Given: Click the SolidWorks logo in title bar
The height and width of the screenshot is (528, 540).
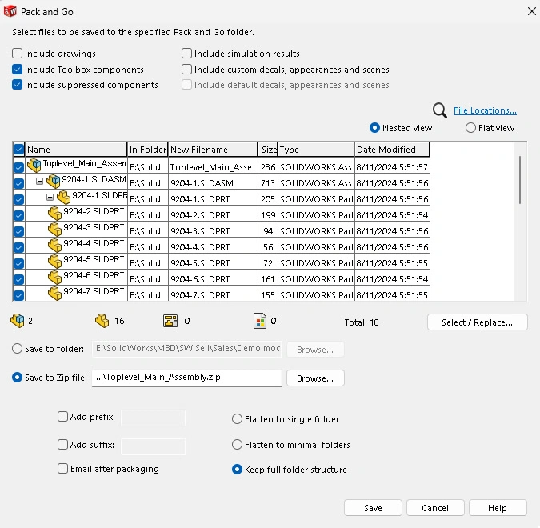Looking at the screenshot, I should pos(10,11).
